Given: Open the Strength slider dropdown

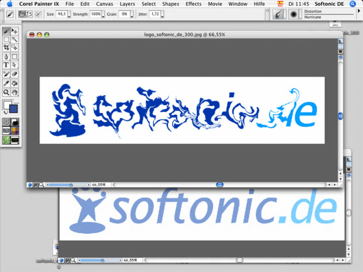Looking at the screenshot, I should point(103,15).
